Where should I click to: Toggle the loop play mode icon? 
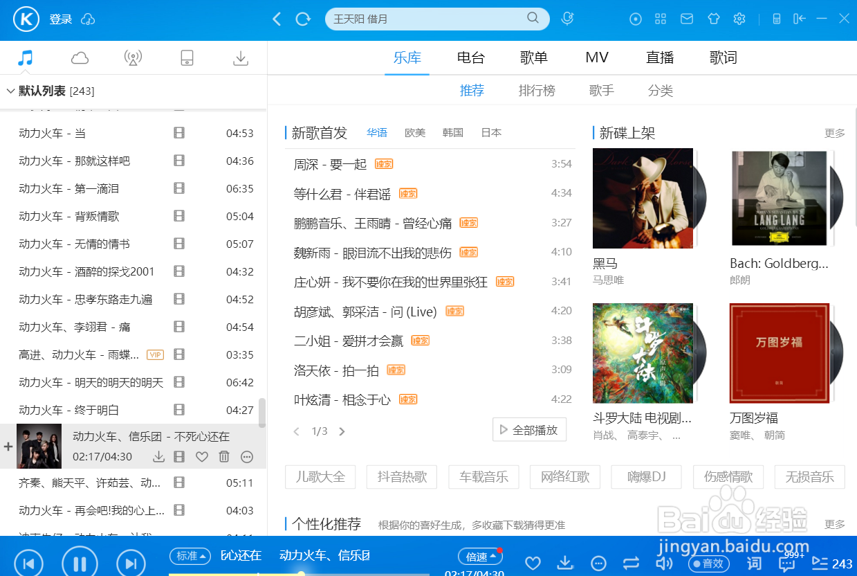click(x=631, y=563)
